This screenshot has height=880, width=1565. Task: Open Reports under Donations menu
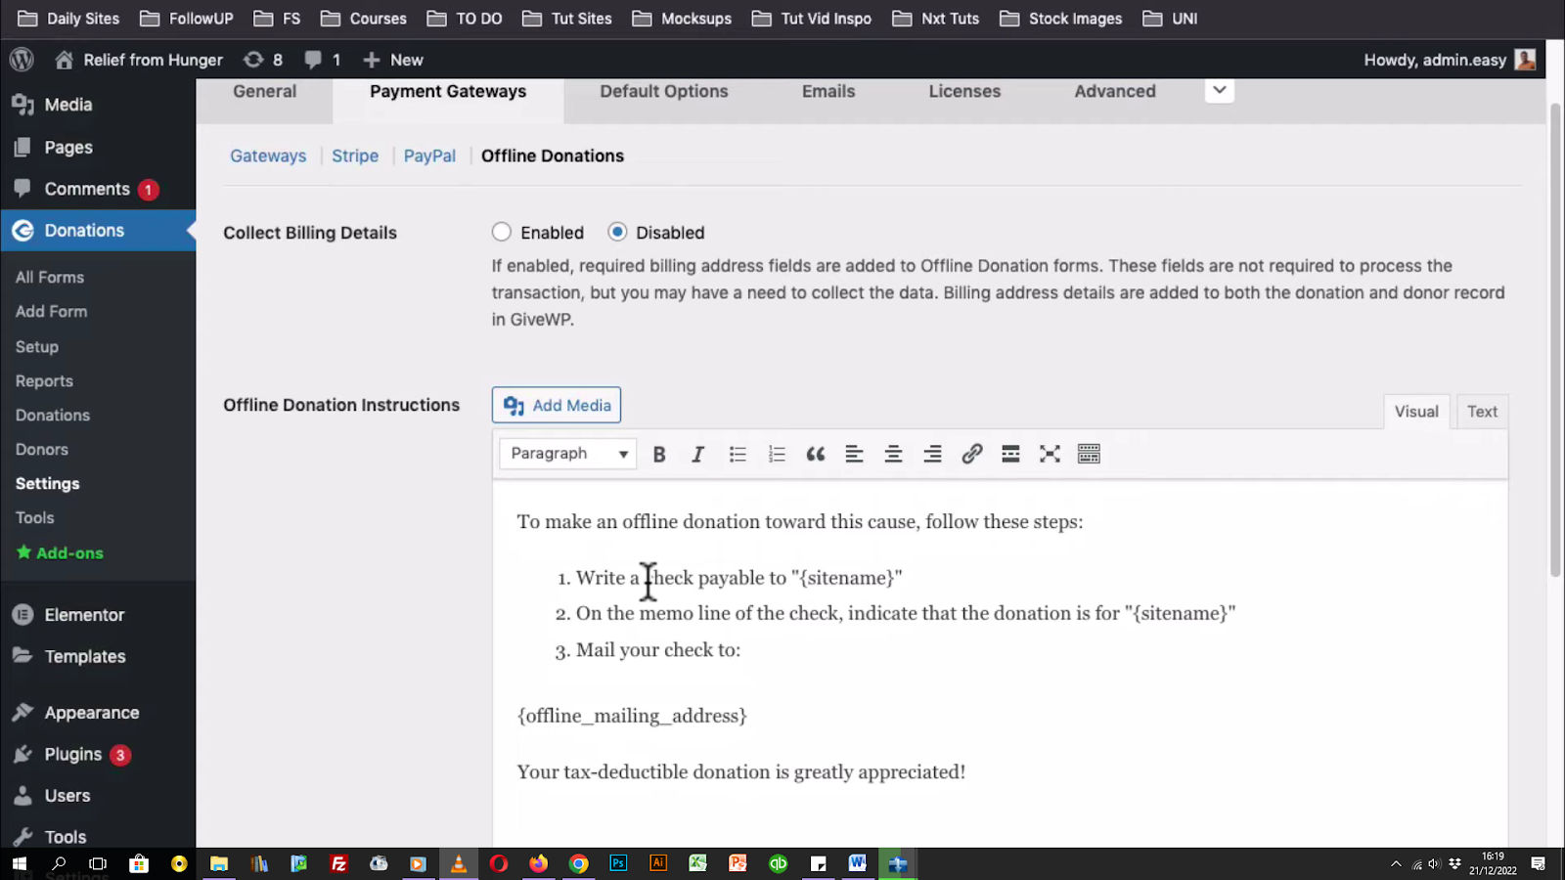[44, 381]
